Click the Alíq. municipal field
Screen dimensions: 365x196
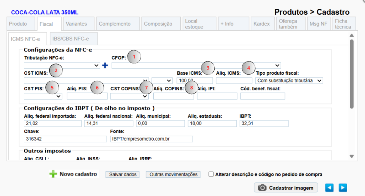point(160,124)
